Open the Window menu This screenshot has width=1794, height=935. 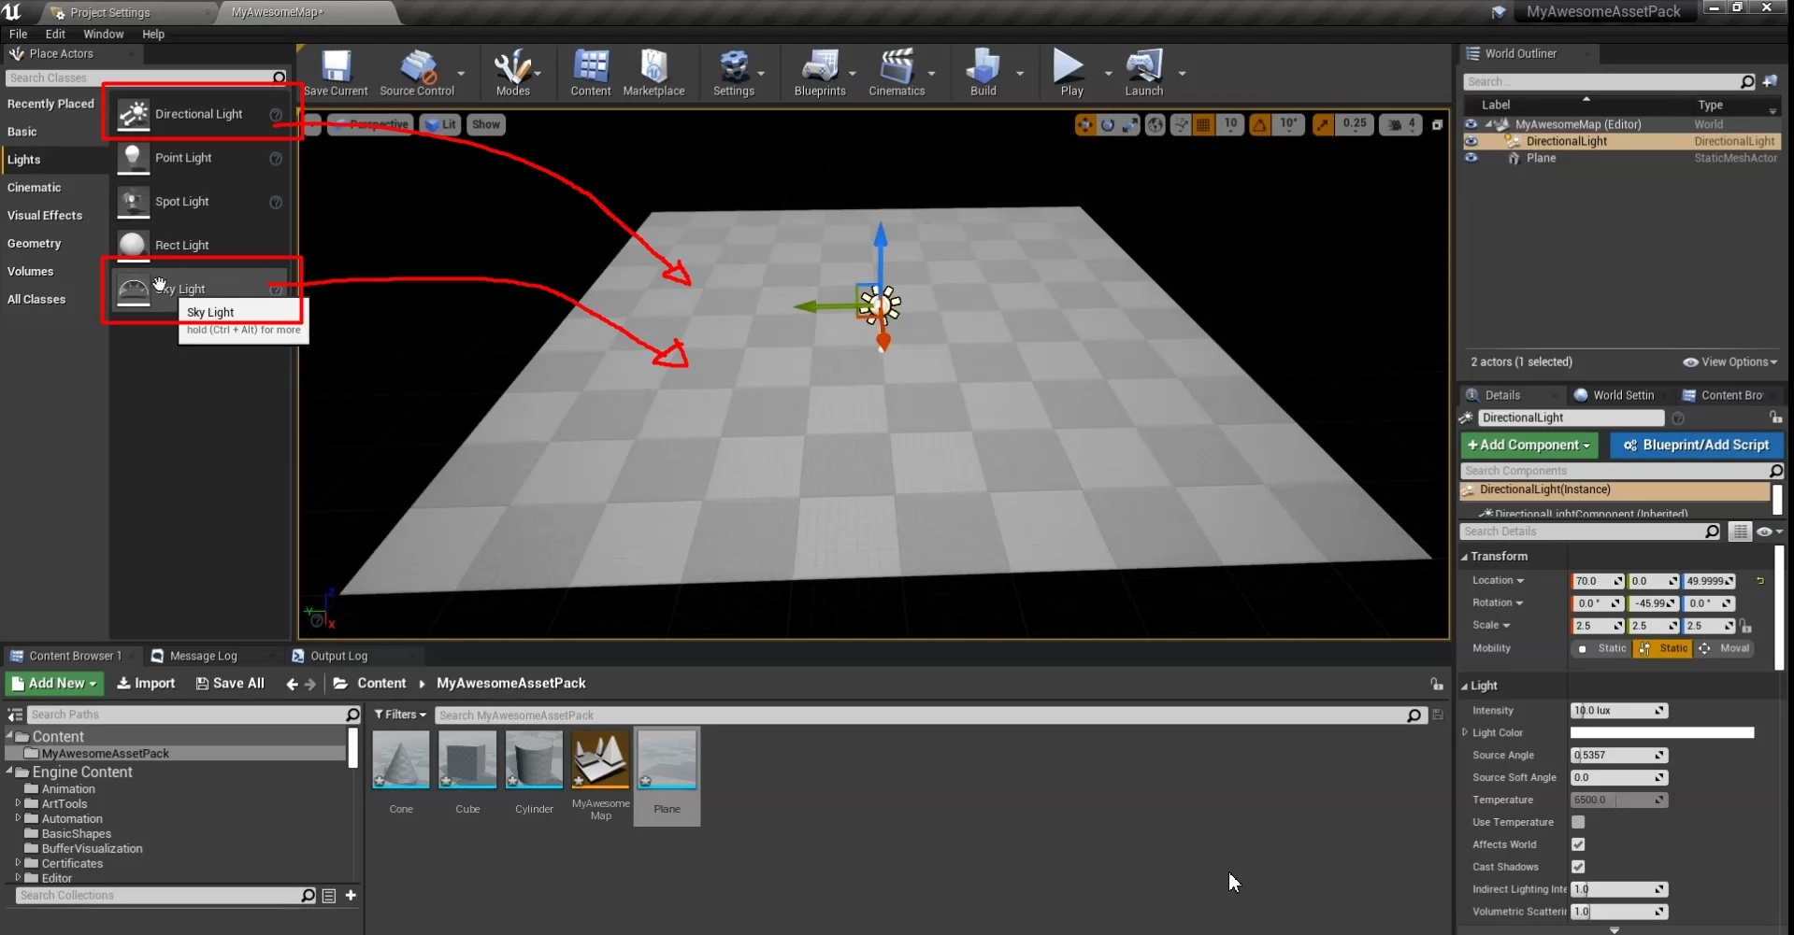click(103, 34)
